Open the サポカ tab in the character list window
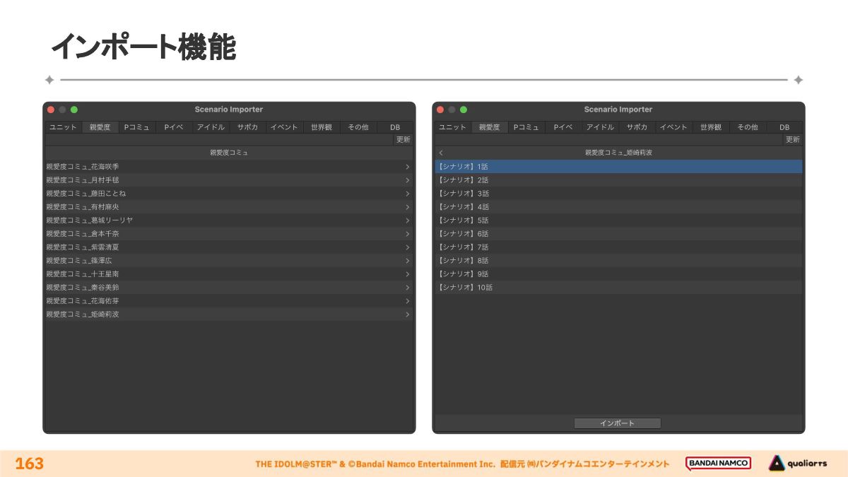Screen dimensions: 848x477 [247, 127]
